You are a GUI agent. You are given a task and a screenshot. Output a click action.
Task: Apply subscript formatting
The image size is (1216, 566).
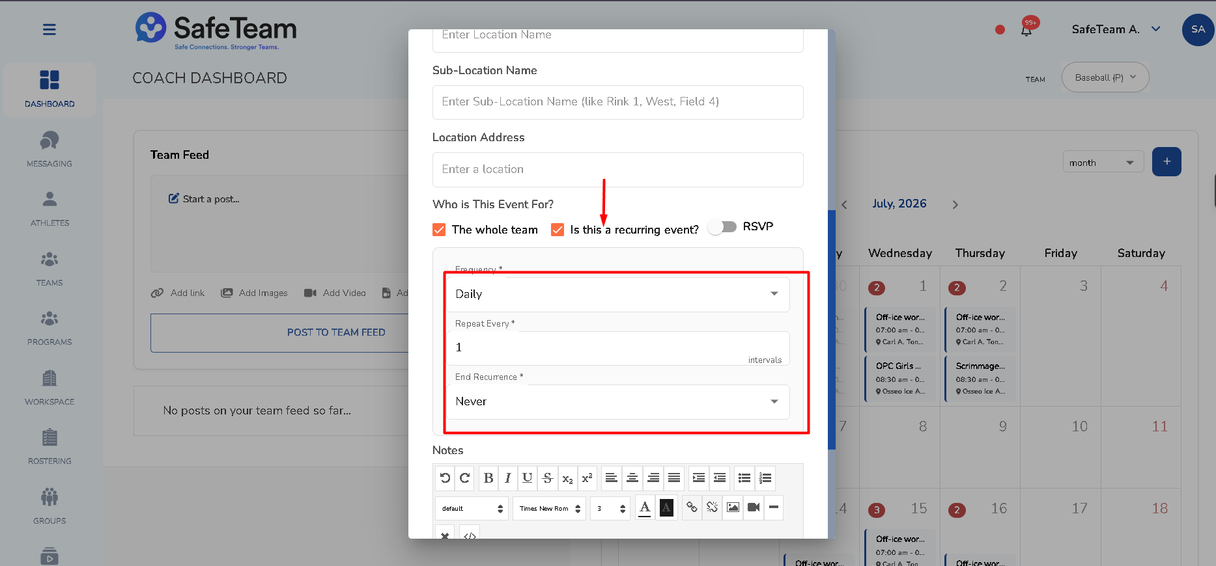click(568, 478)
